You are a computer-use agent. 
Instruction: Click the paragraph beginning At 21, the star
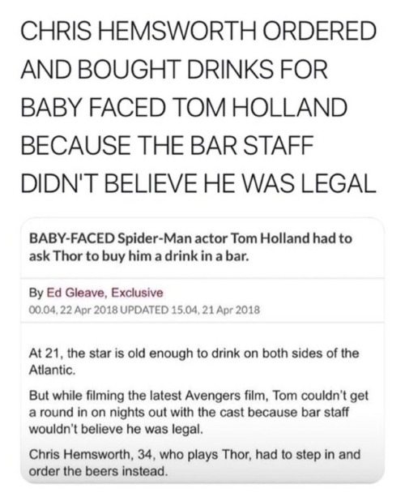(194, 362)
